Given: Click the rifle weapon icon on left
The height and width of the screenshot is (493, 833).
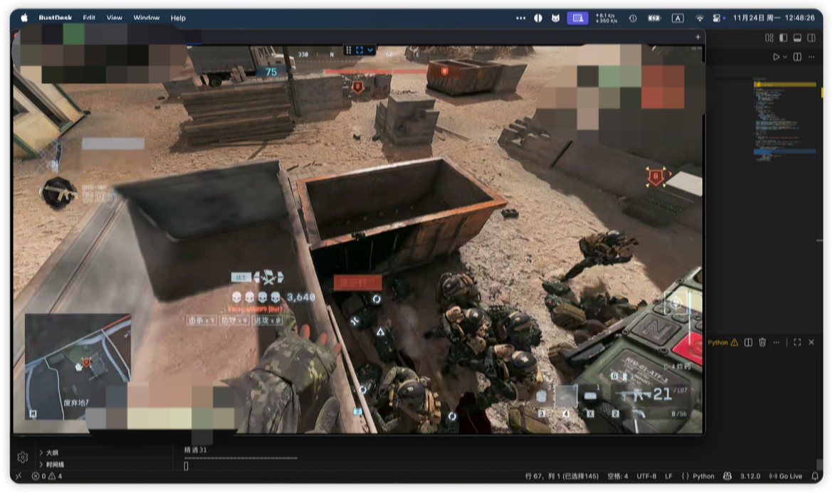Looking at the screenshot, I should pos(58,192).
